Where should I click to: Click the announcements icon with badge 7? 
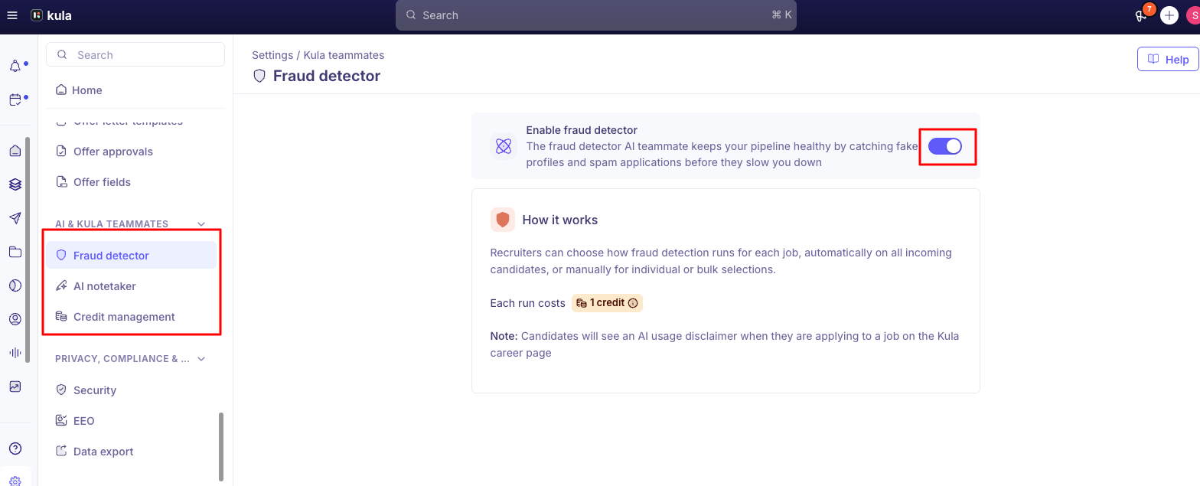[1143, 15]
